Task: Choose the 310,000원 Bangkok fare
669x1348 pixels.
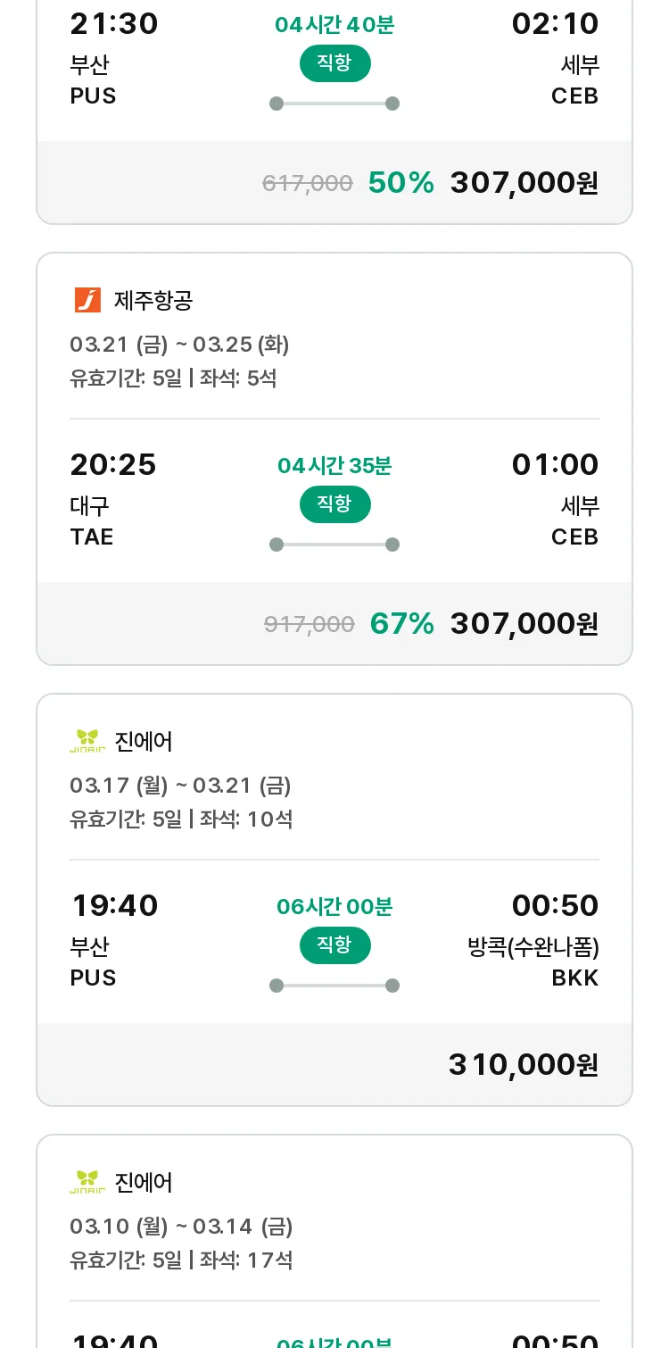Action: 524,1065
